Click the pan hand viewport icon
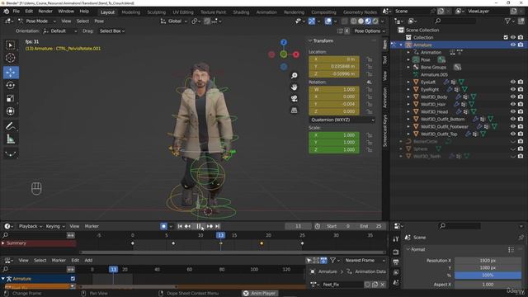528x297 pixels. [294, 87]
